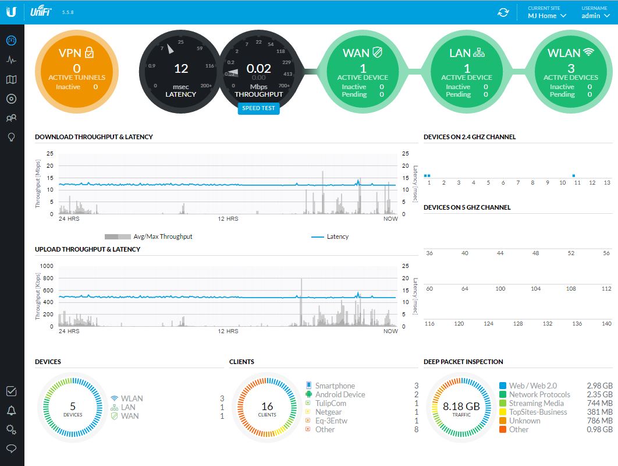Click the 8.18 GB Traffic donut chart
The image size is (618, 466).
[461, 408]
